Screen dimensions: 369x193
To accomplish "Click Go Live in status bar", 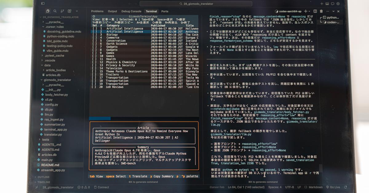I will point(333,187).
